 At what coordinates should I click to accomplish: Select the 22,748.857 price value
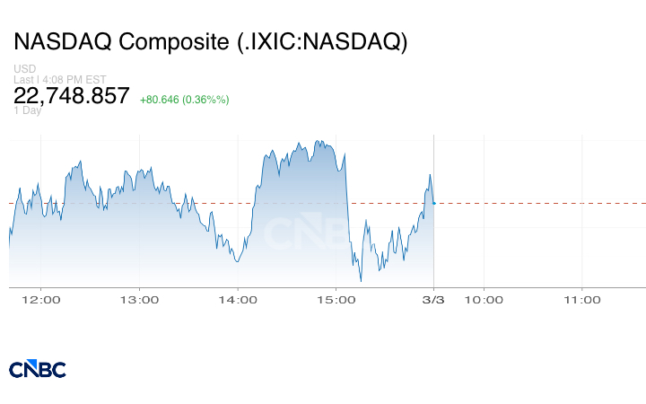[x=72, y=96]
